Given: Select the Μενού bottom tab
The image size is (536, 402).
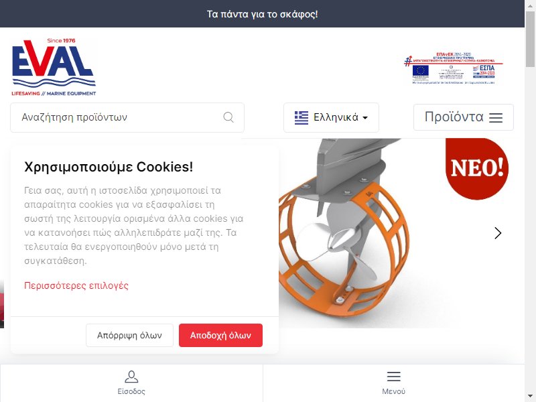Looking at the screenshot, I should tap(394, 383).
